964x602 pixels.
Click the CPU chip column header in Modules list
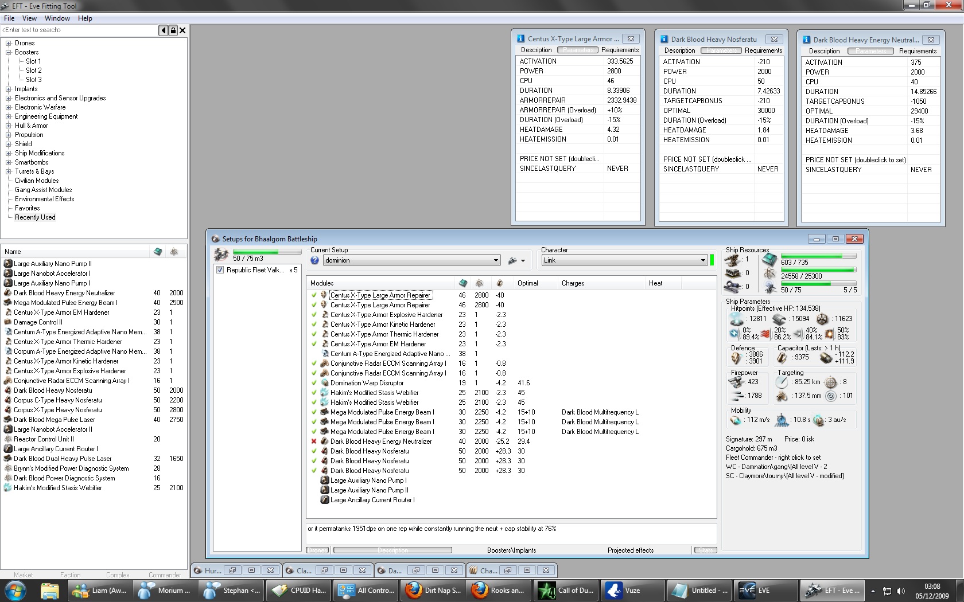tap(462, 283)
